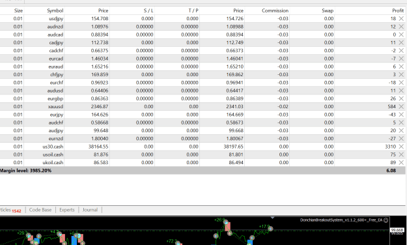Sort by Commission column header
Image resolution: width=407 pixels, height=245 pixels.
click(x=275, y=10)
